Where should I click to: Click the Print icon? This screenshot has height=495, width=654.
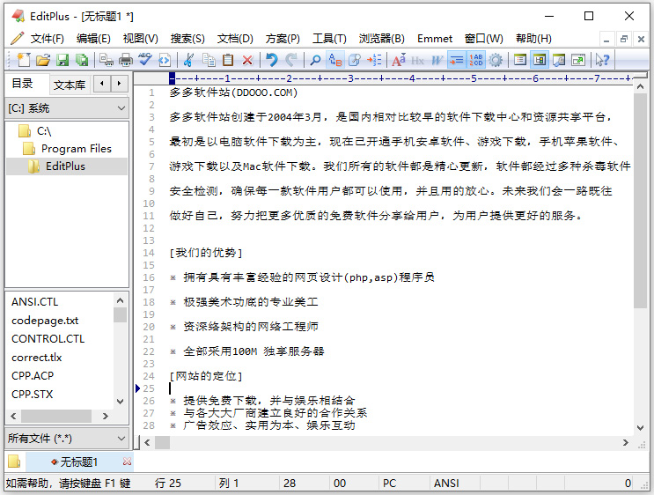126,60
